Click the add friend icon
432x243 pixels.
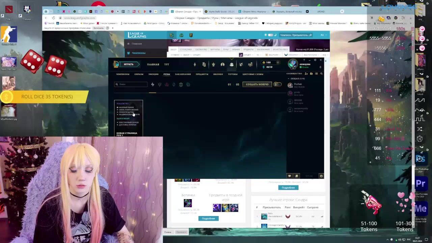pos(306,74)
